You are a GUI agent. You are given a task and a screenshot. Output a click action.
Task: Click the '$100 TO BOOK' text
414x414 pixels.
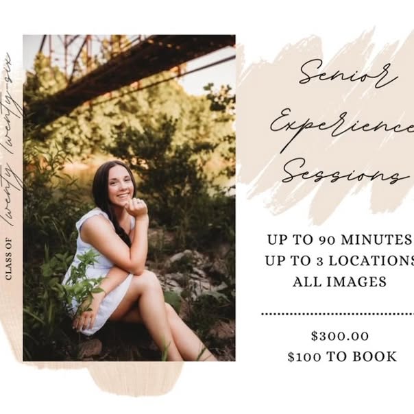coord(342,356)
